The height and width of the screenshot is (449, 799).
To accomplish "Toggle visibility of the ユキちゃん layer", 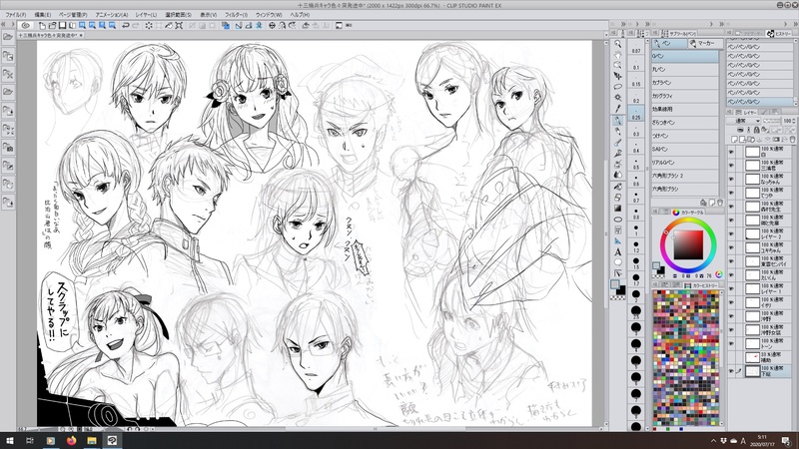I will point(732,247).
